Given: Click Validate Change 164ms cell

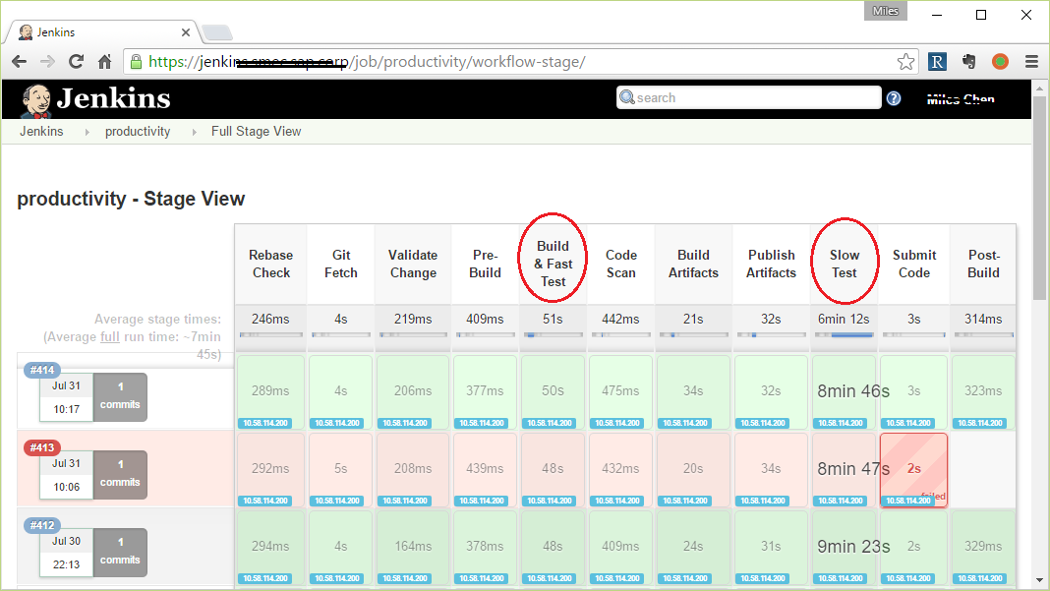Looking at the screenshot, I should point(413,547).
